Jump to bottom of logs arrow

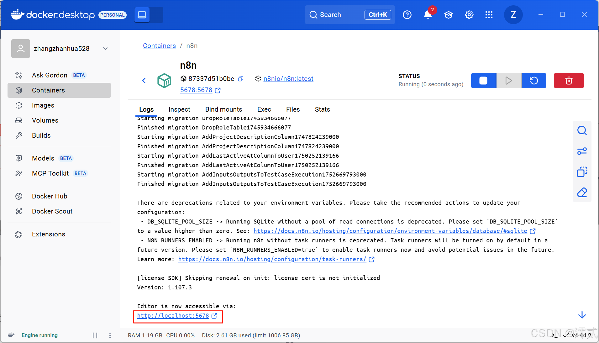(582, 315)
